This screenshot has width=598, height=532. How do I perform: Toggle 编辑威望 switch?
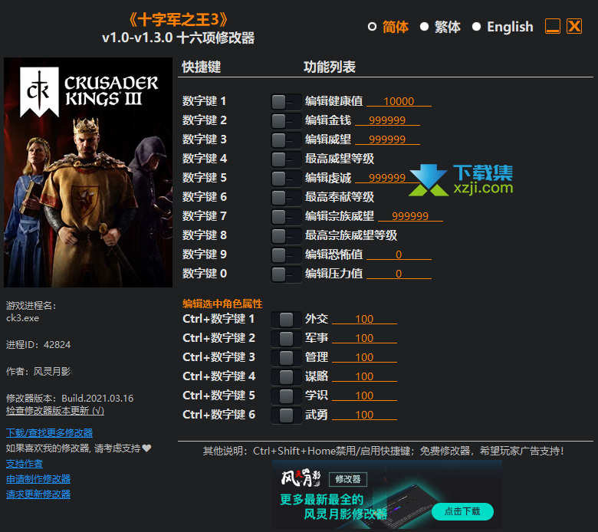point(286,140)
